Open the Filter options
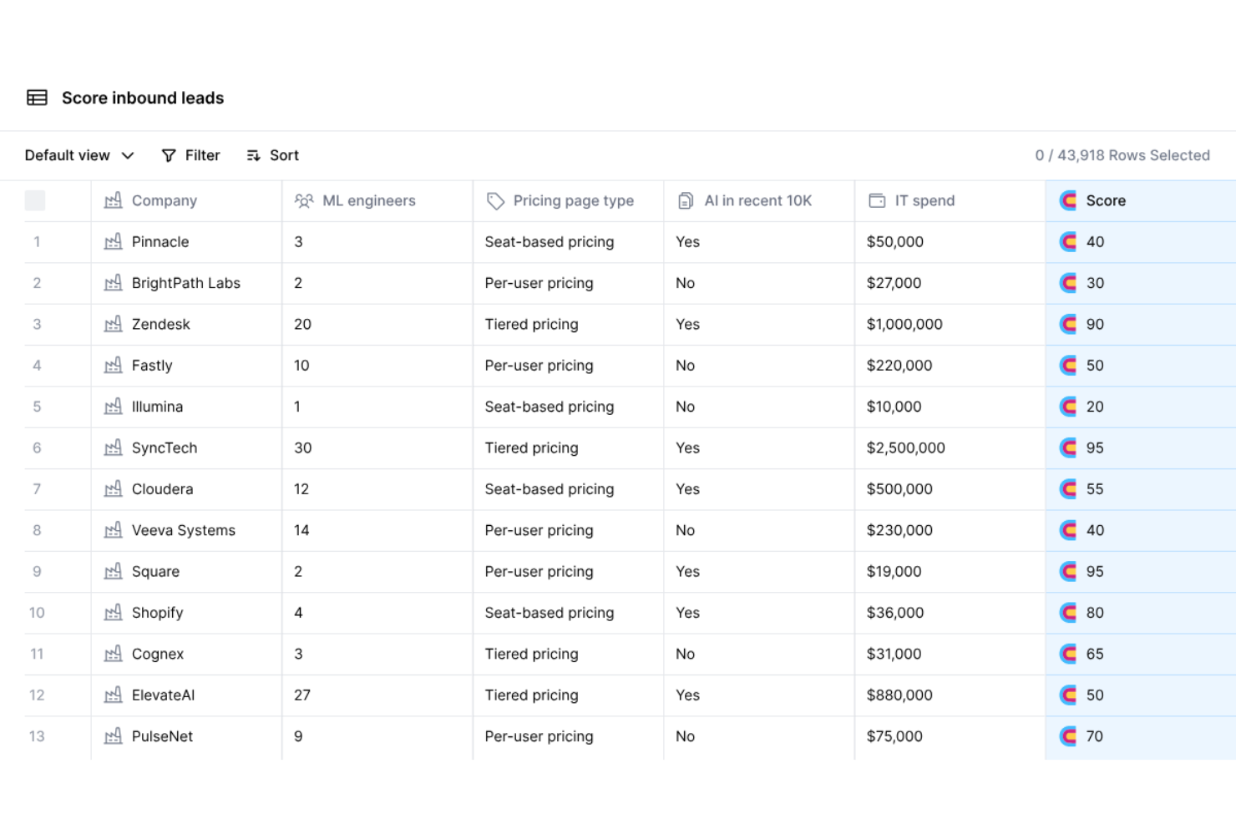 coord(190,155)
